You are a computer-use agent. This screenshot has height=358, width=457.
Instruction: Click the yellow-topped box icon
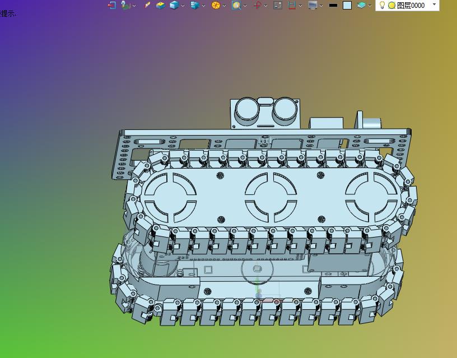[x=160, y=5]
